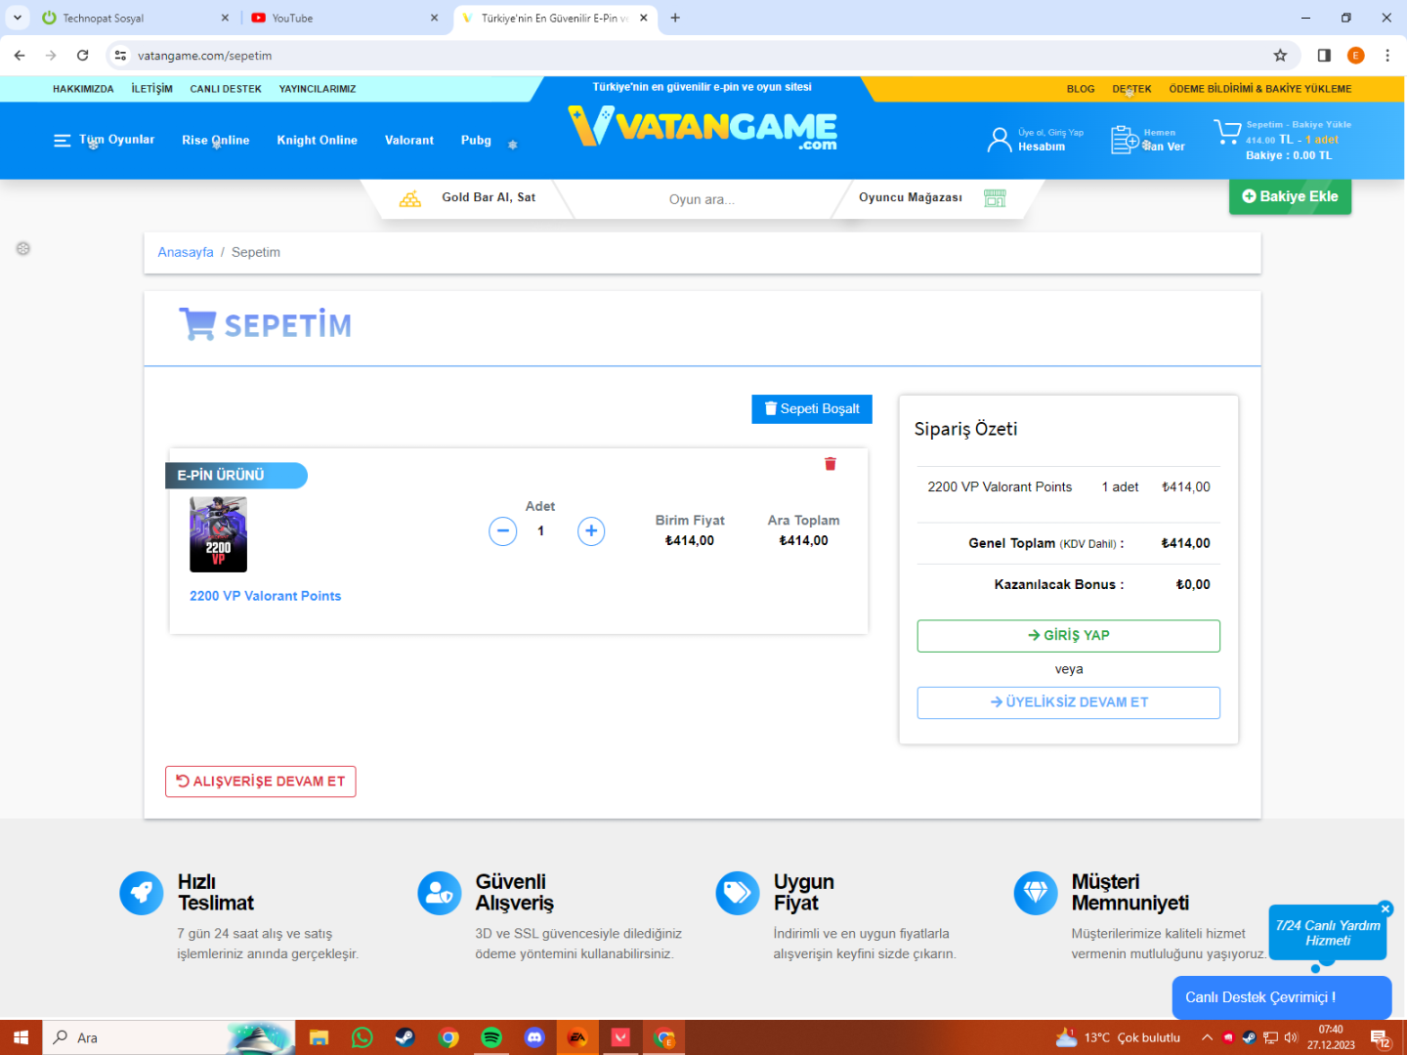Reload the page
Screen dimensions: 1407x1055
point(83,56)
